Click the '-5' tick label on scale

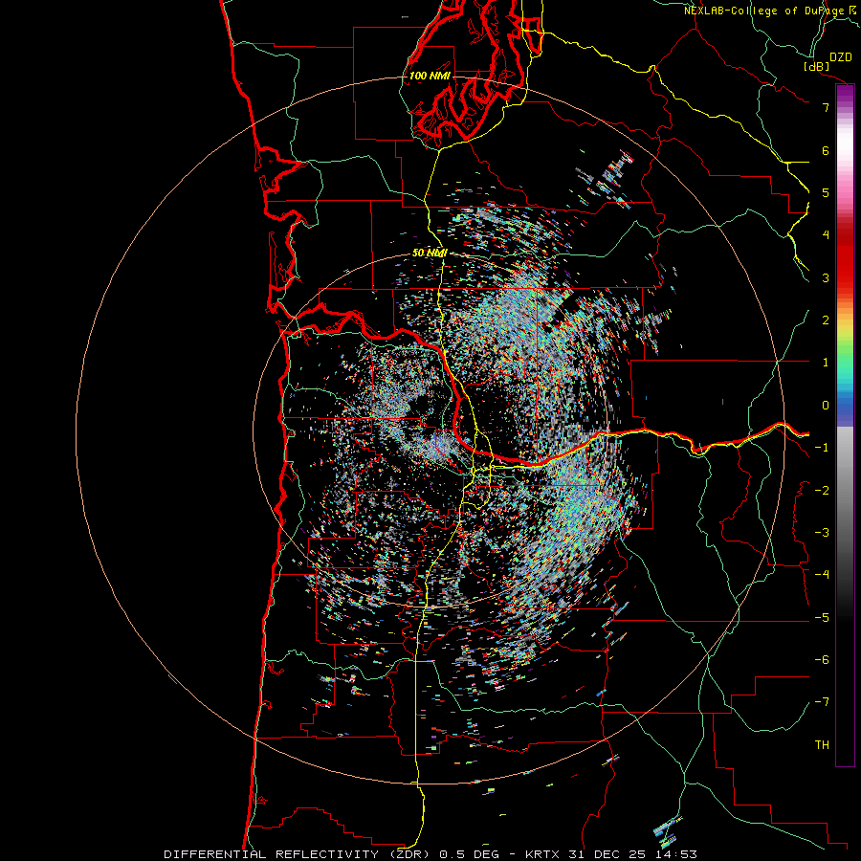[x=822, y=618]
